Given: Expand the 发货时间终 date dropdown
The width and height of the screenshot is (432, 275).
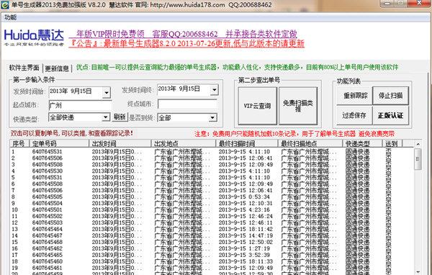Looking at the screenshot, I should [214, 90].
